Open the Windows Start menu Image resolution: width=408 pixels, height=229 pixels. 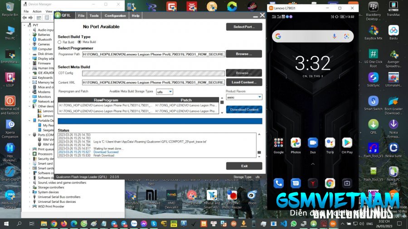[x=6, y=224]
